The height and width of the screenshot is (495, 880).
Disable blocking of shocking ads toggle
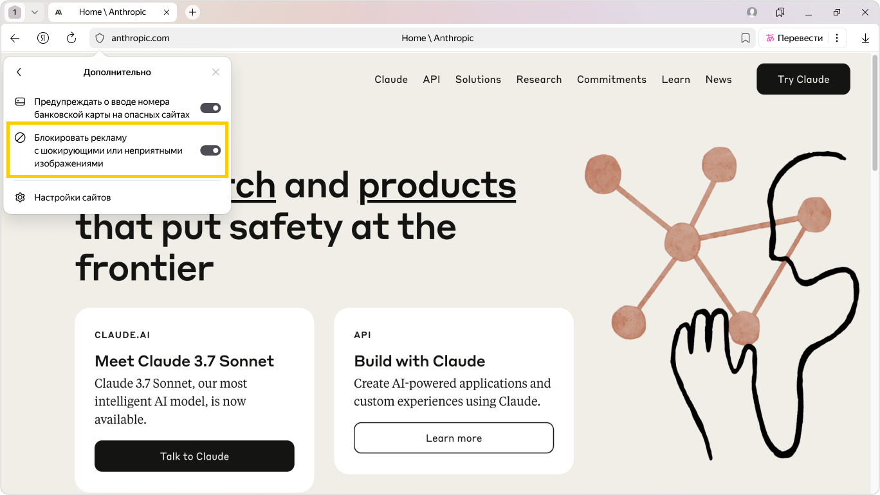pyautogui.click(x=210, y=150)
